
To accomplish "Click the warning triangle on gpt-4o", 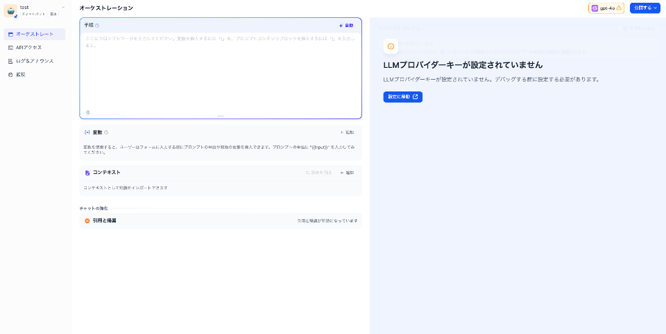I will pos(619,8).
